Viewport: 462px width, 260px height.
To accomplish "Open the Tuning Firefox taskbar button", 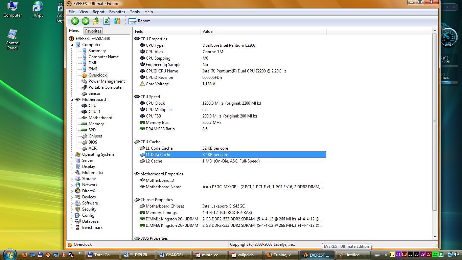I will point(282,255).
